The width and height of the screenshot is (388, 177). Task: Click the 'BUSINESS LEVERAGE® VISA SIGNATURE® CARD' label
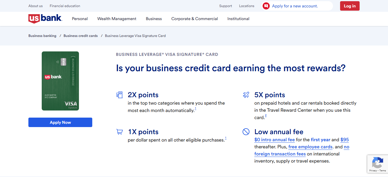point(167,54)
